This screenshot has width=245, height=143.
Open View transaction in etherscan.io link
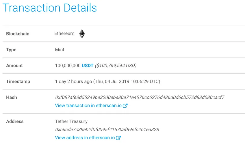[88, 106]
